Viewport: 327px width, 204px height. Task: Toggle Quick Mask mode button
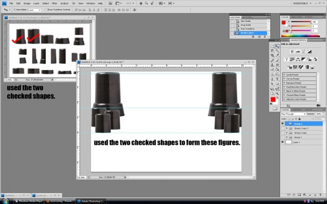pos(275,108)
